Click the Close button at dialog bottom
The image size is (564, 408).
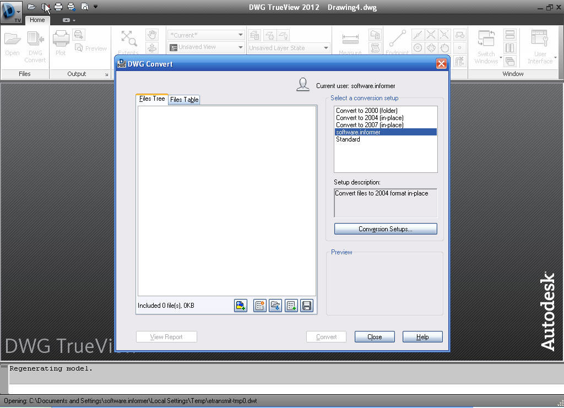pyautogui.click(x=375, y=337)
